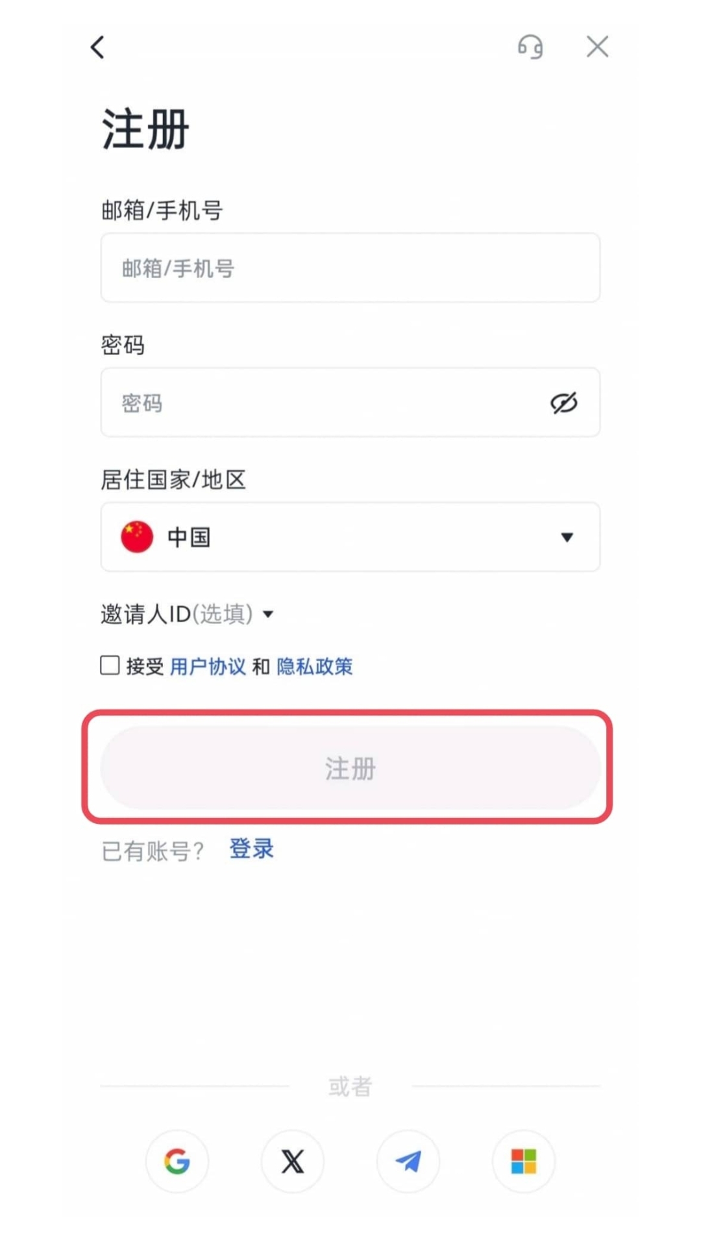Open customer support headset icon
This screenshot has height=1257, width=701.
530,47
